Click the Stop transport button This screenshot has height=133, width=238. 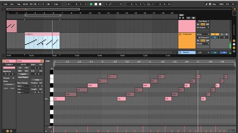click(96, 4)
